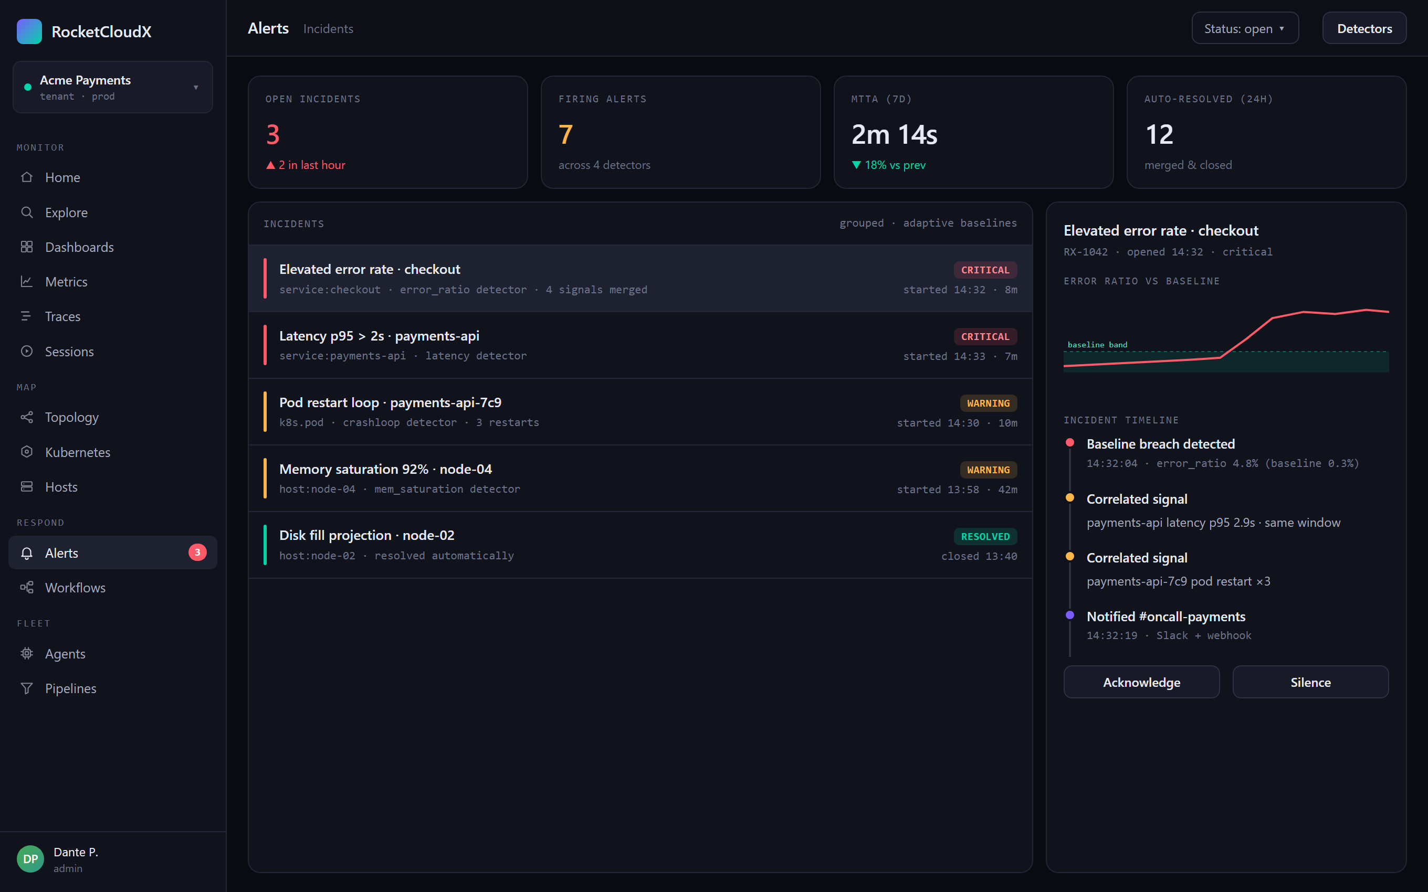Click the CRITICAL badge on checkout incident
This screenshot has width=1428, height=892.
coord(985,270)
